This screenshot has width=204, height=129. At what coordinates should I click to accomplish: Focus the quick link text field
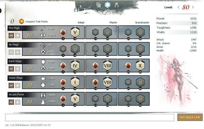[90, 117]
